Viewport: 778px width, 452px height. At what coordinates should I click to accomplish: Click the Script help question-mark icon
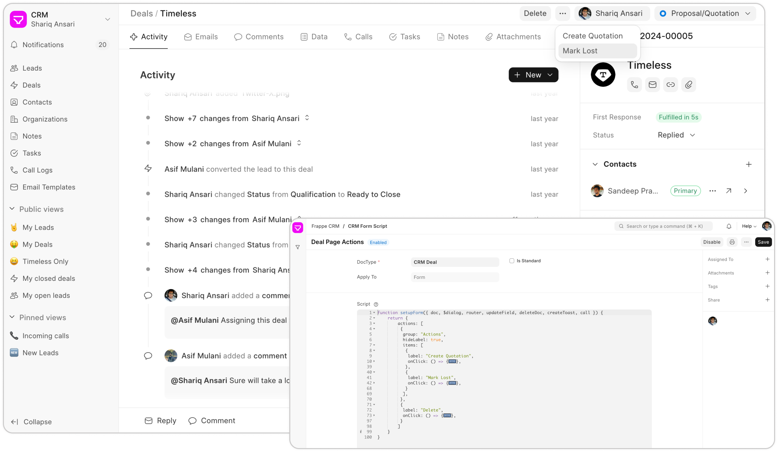pyautogui.click(x=376, y=304)
